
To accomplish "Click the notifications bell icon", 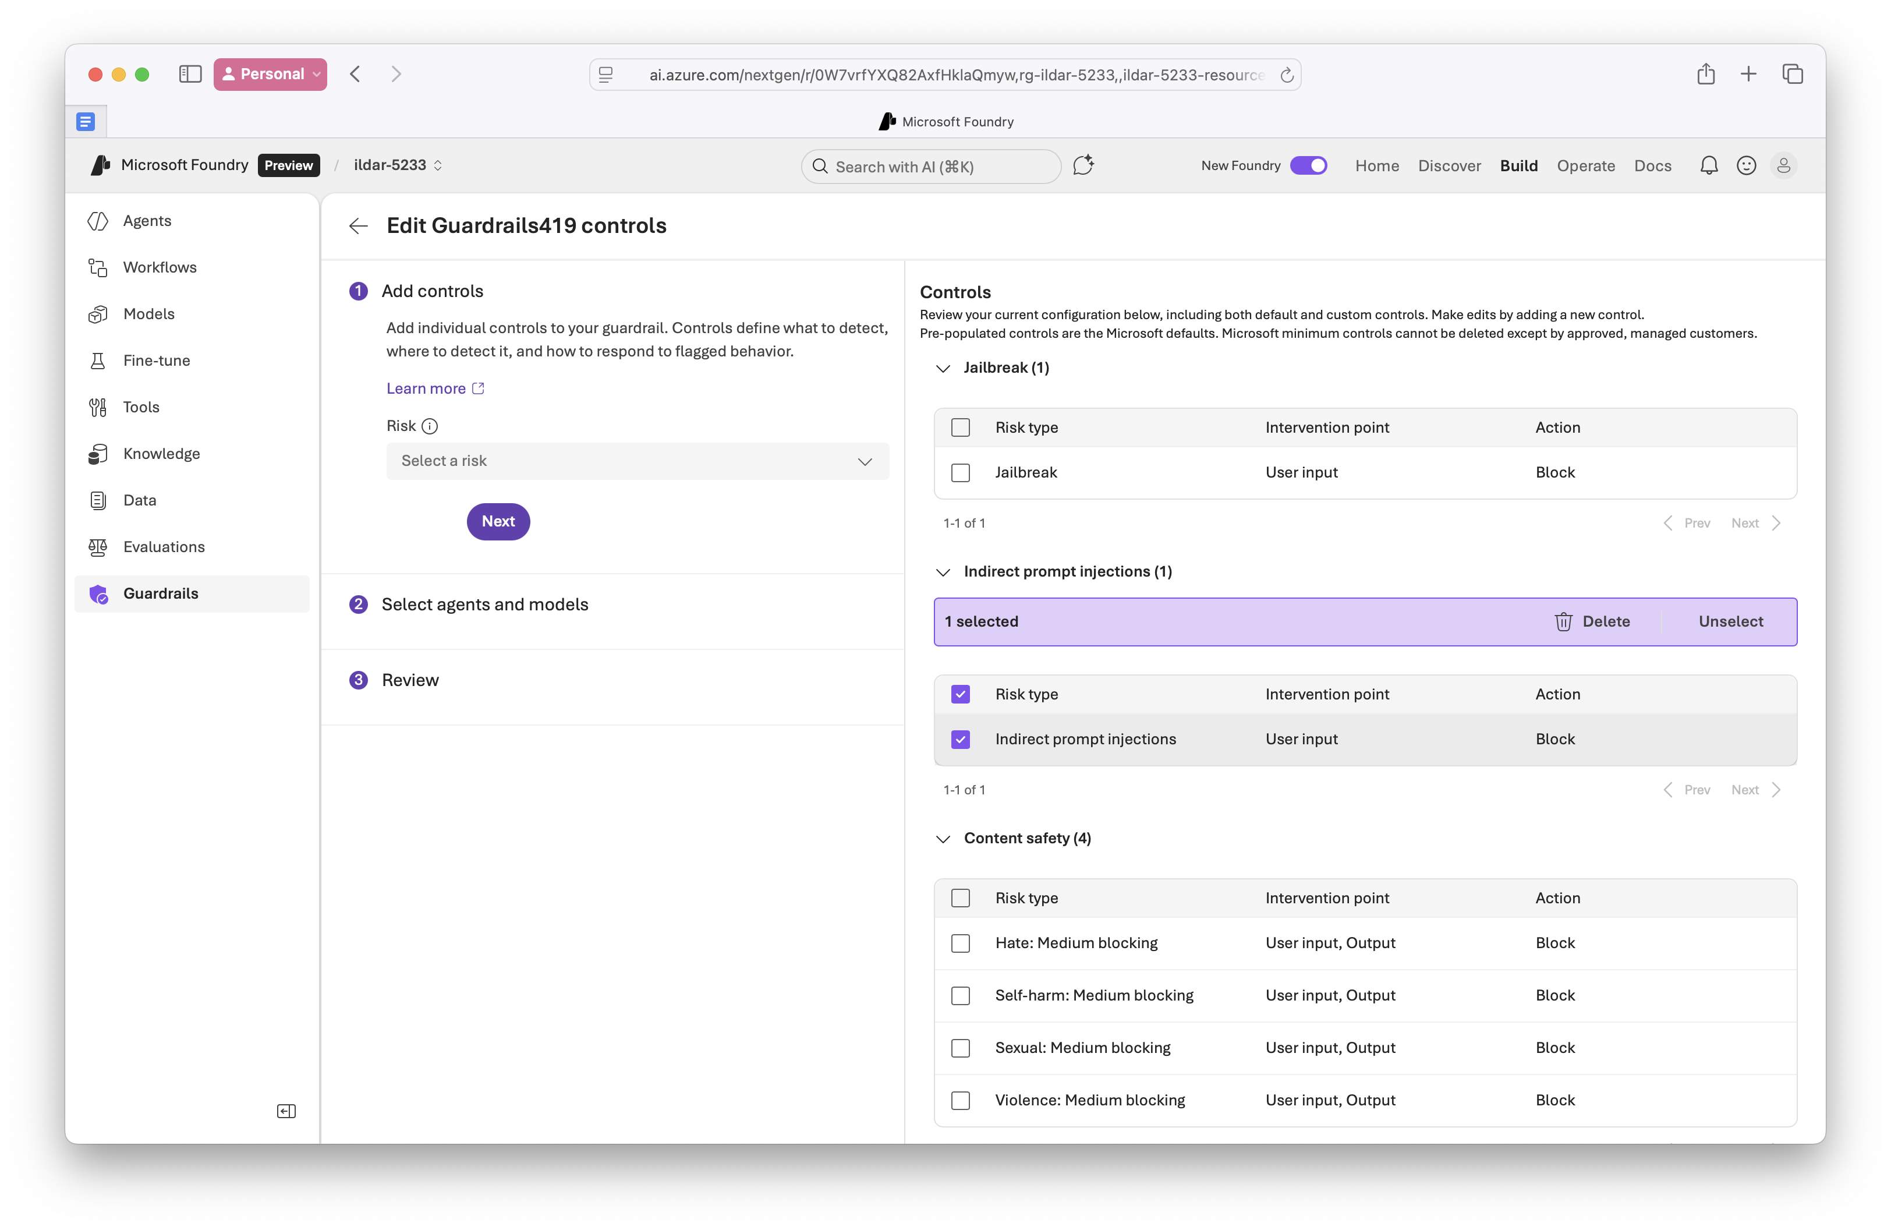I will (1708, 165).
